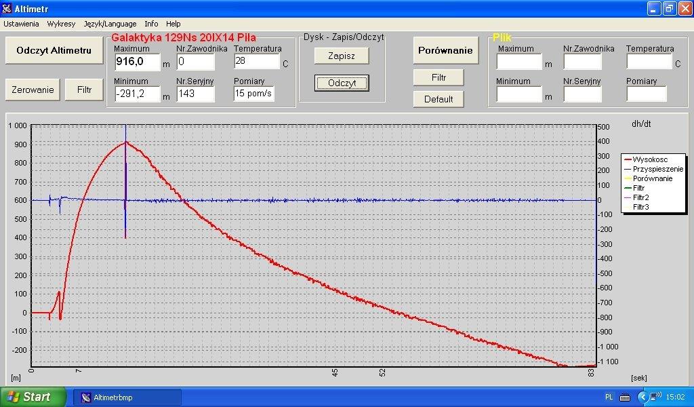
Task: Click the empty Maximum field under Plik
Action: tap(519, 62)
